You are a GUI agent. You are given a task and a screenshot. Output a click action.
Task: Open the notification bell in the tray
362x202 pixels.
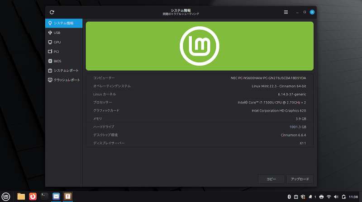tap(310, 197)
